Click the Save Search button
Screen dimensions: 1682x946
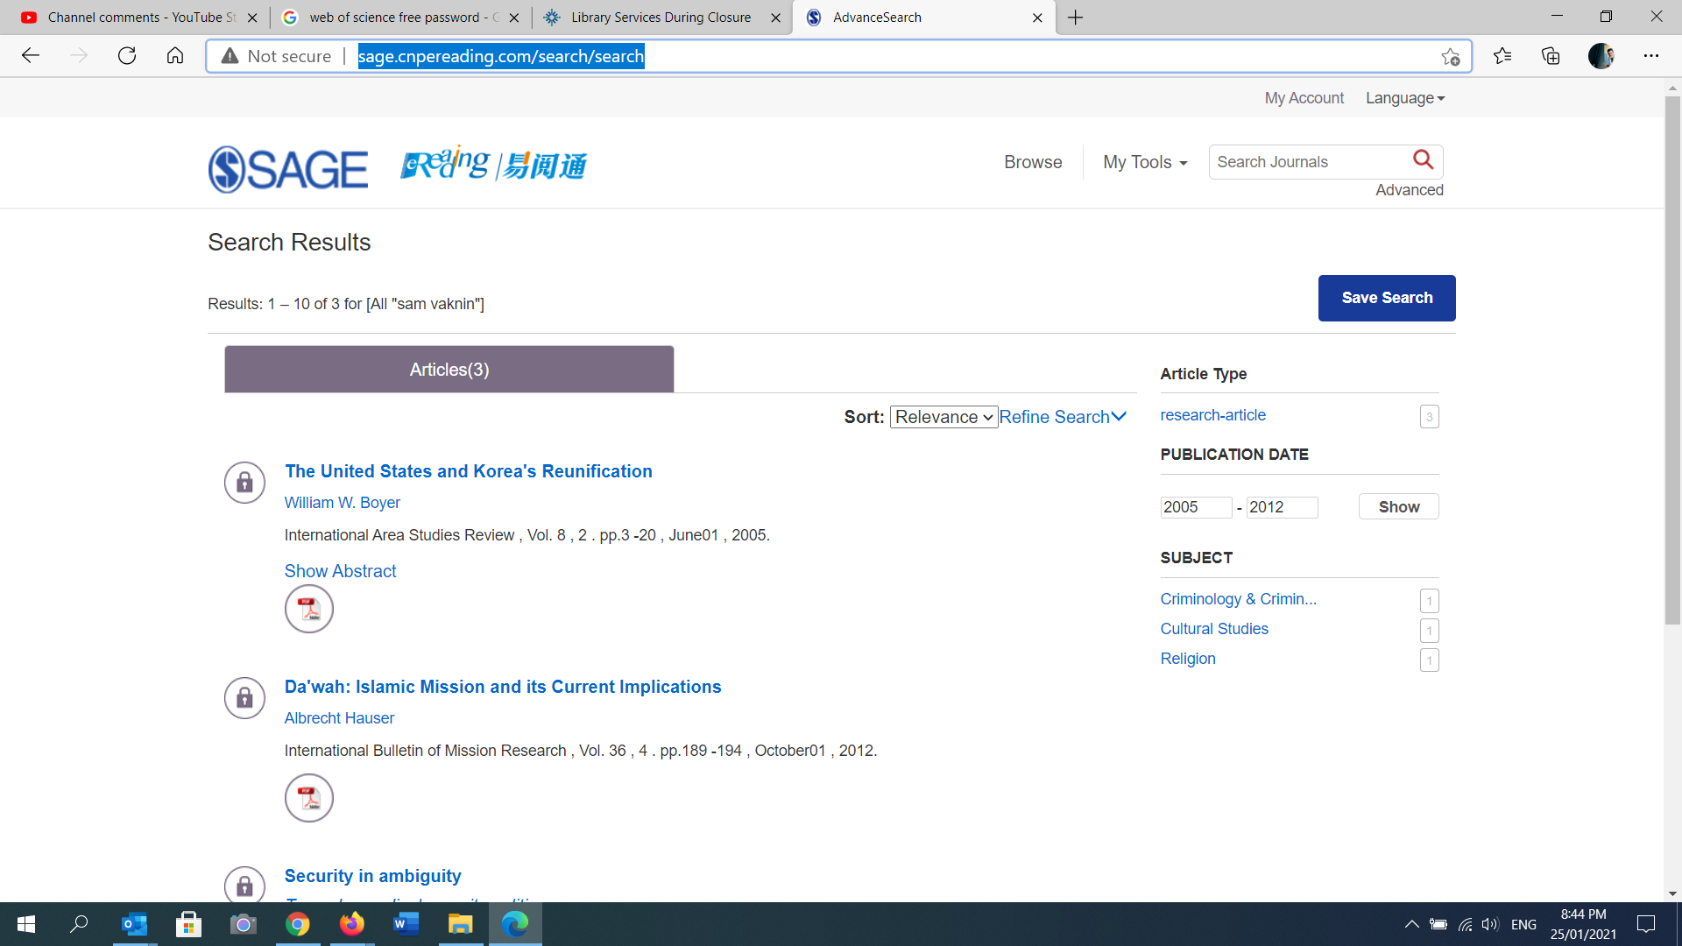pyautogui.click(x=1387, y=298)
